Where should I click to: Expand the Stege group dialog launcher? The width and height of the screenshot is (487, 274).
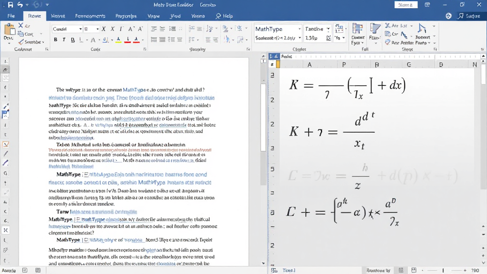point(435,49)
